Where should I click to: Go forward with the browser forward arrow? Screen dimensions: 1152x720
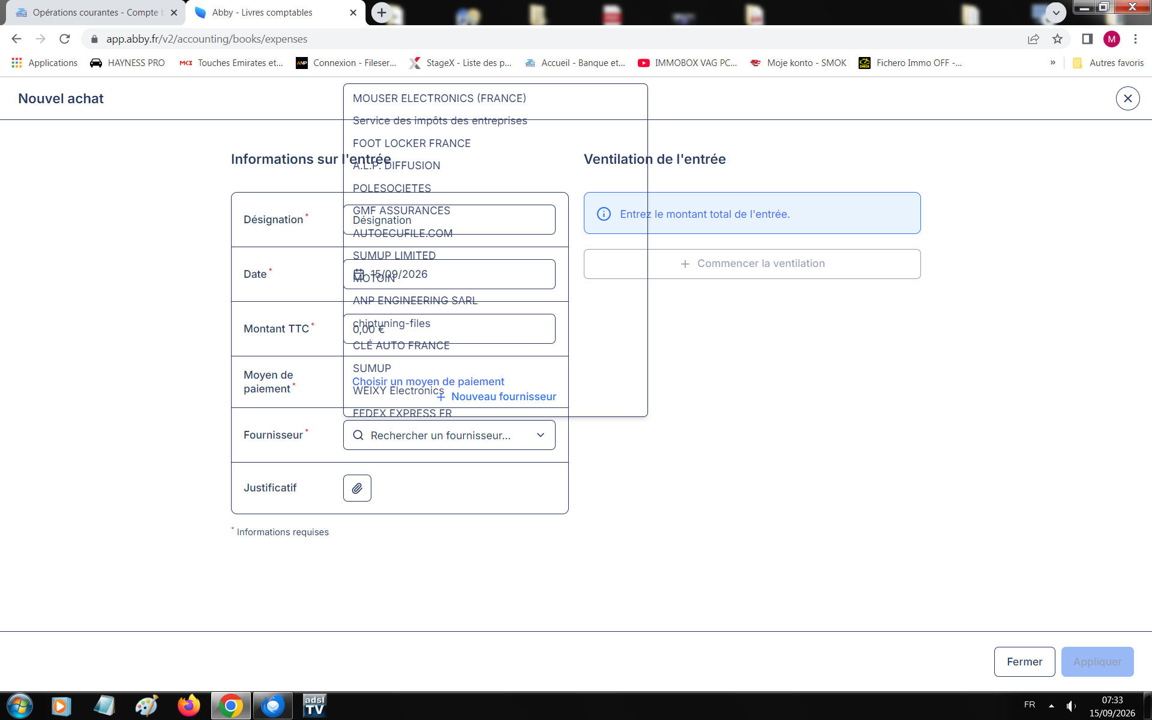click(40, 39)
